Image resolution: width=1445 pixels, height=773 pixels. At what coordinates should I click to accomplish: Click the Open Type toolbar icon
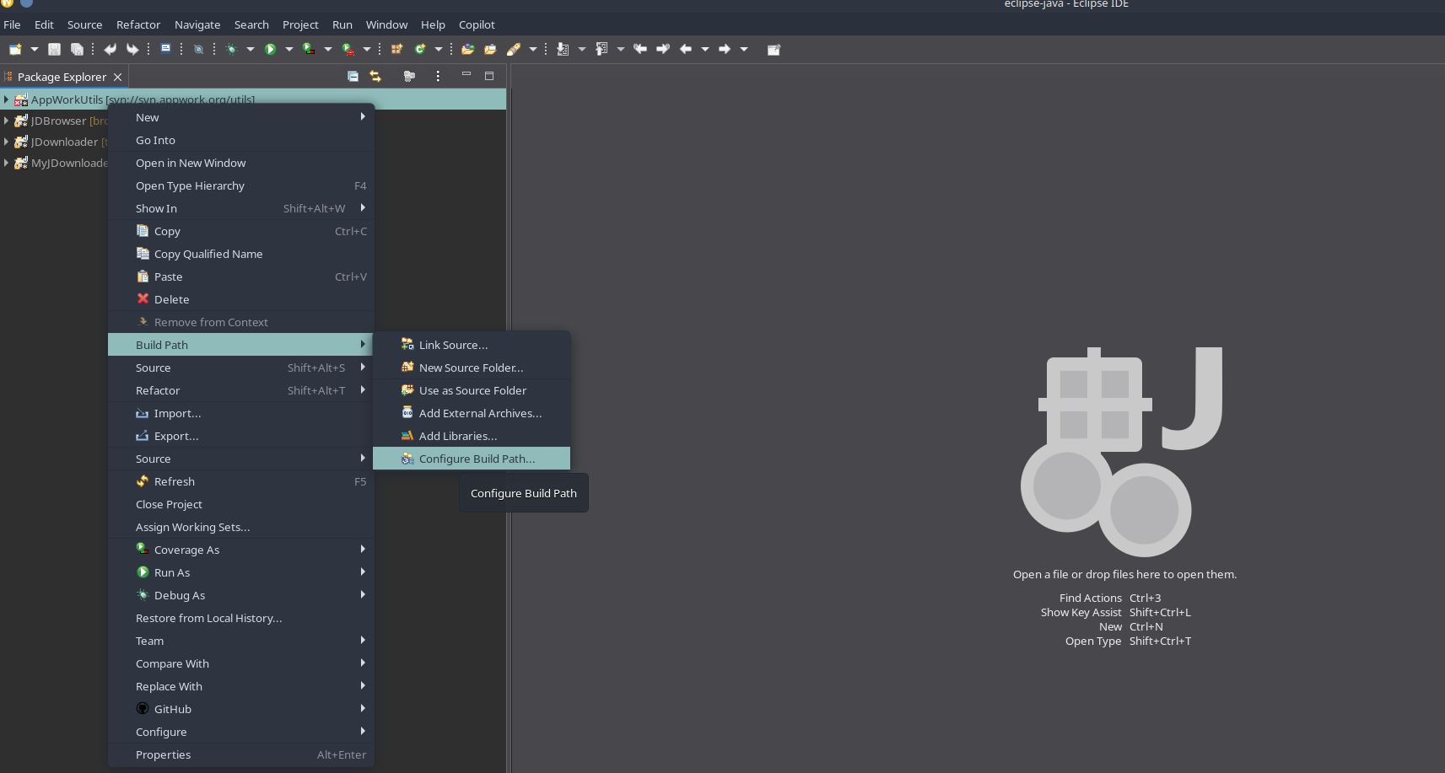[467, 49]
